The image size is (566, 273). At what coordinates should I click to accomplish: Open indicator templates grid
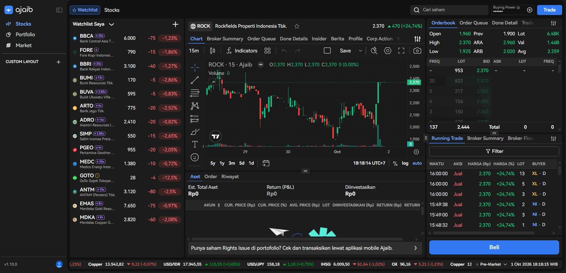267,50
